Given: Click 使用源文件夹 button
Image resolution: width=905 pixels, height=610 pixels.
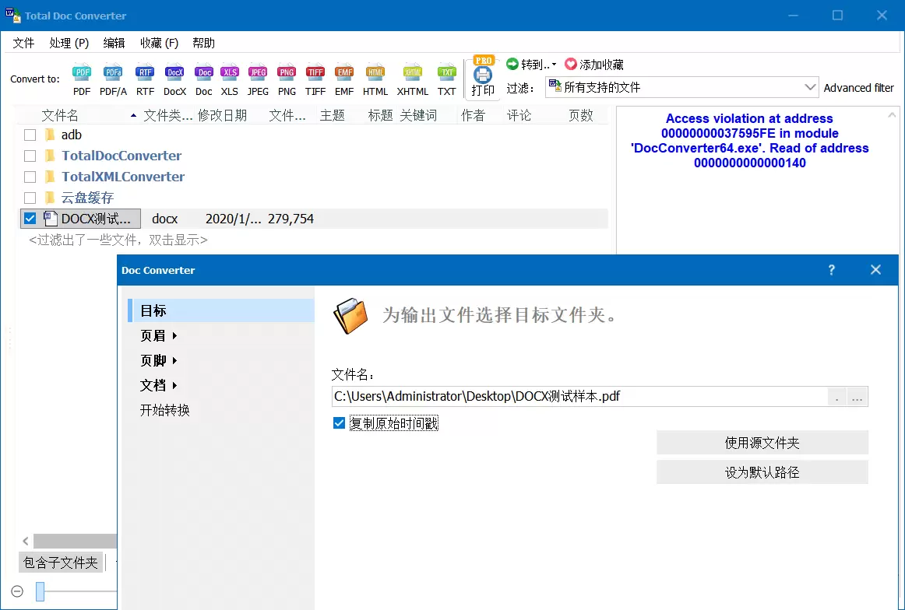Looking at the screenshot, I should [762, 442].
